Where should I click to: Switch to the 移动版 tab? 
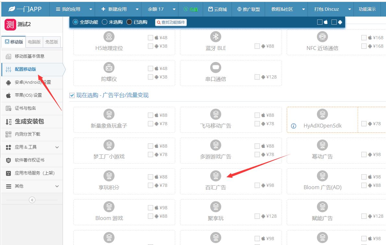(x=14, y=42)
